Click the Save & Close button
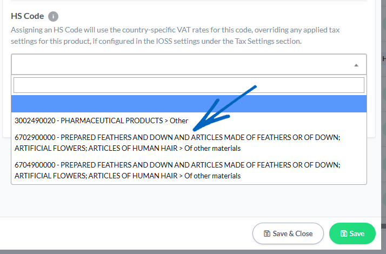Viewport: 386px width, 254px height. click(288, 233)
